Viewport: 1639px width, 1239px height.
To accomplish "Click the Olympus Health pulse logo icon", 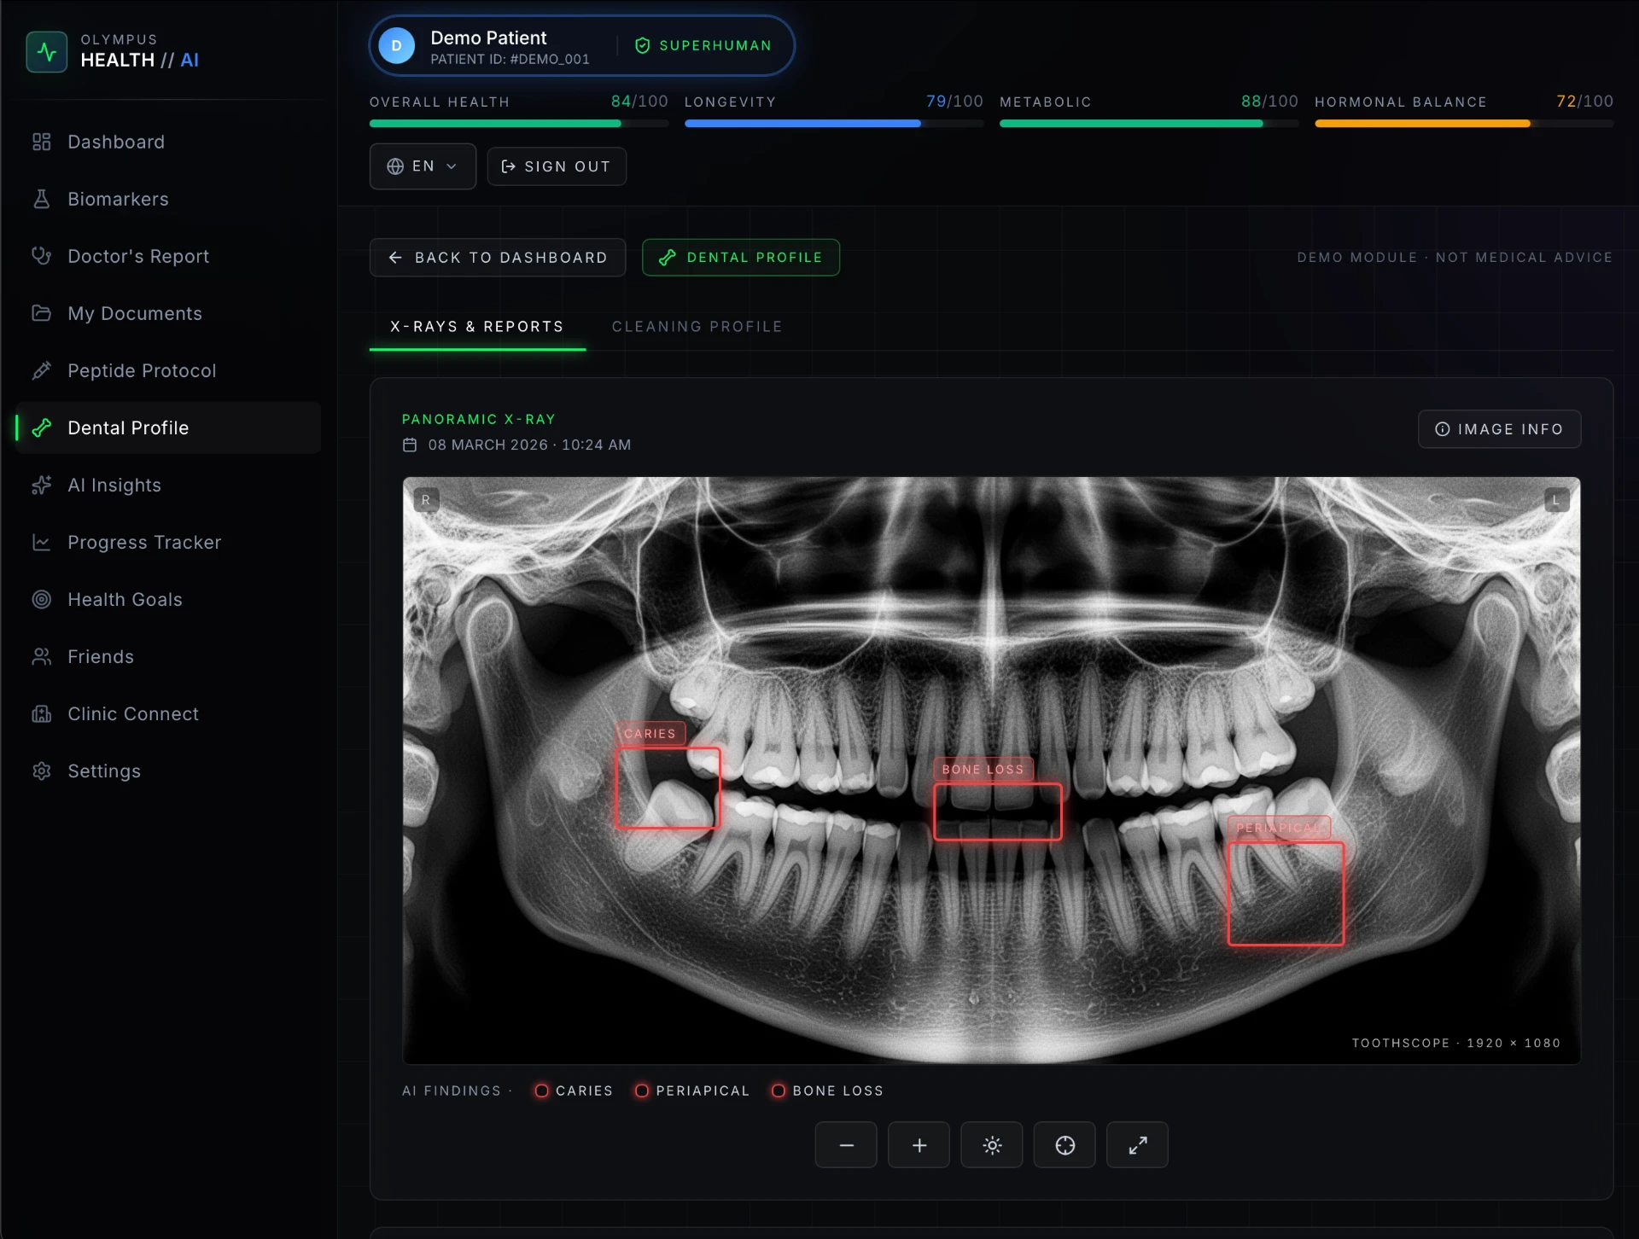I will tap(47, 51).
